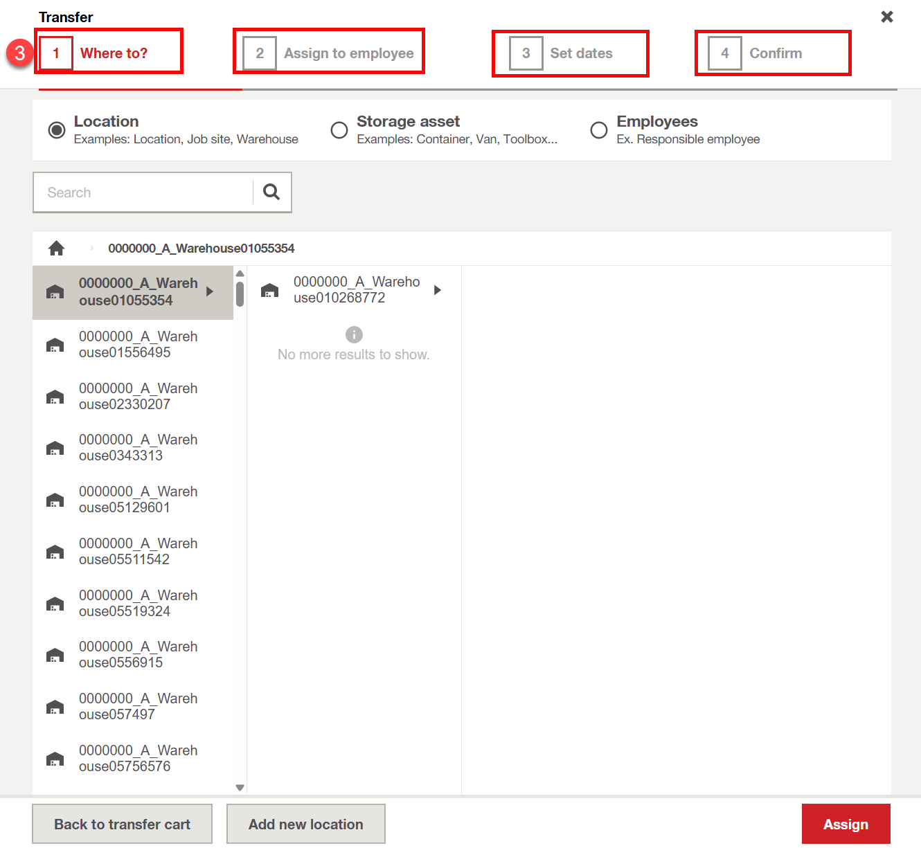Select location 0000000_A_Warehouse0556915

coord(133,655)
